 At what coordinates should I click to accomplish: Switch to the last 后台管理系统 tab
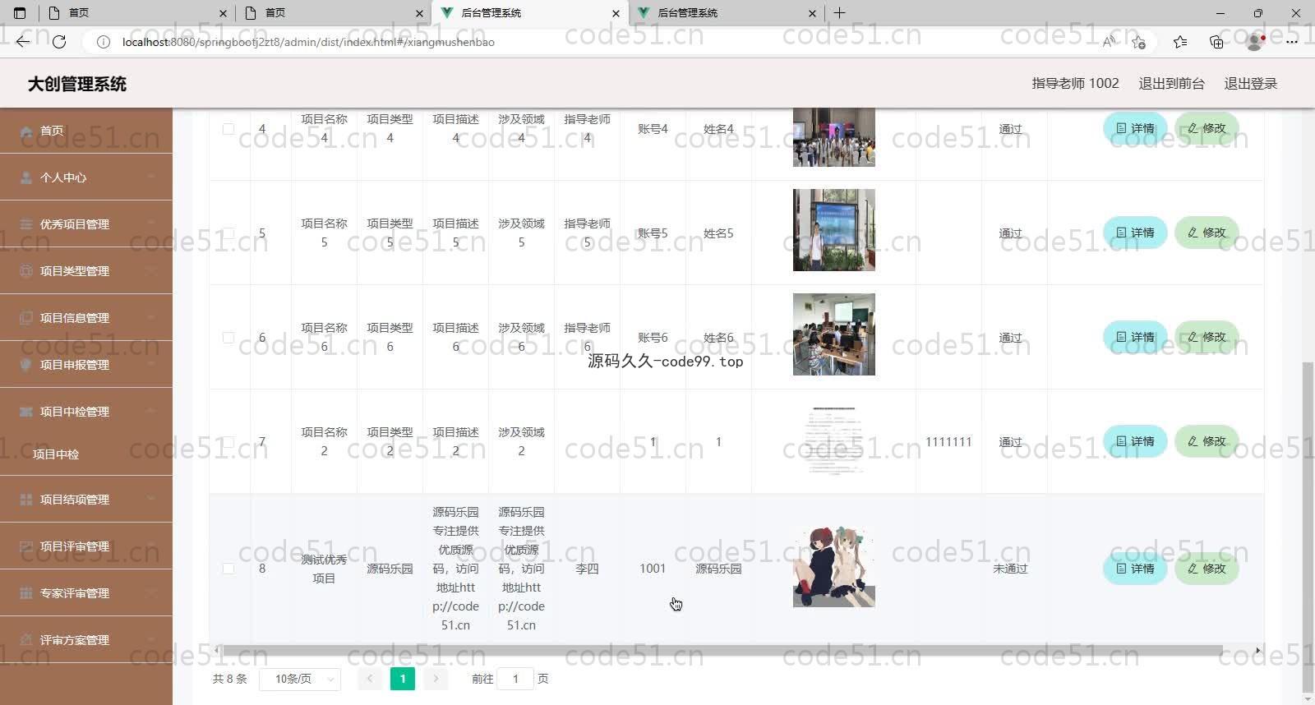(727, 13)
